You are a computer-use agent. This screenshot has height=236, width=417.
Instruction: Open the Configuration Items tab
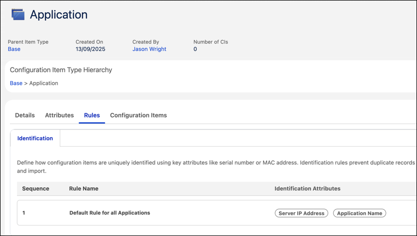tap(138, 115)
